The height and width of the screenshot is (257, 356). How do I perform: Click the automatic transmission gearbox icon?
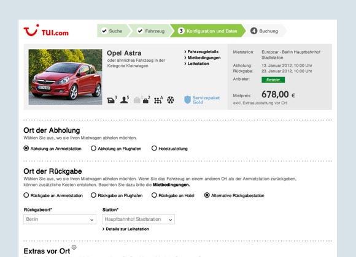click(x=158, y=100)
